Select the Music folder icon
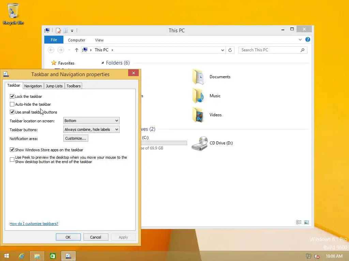 tap(198, 96)
